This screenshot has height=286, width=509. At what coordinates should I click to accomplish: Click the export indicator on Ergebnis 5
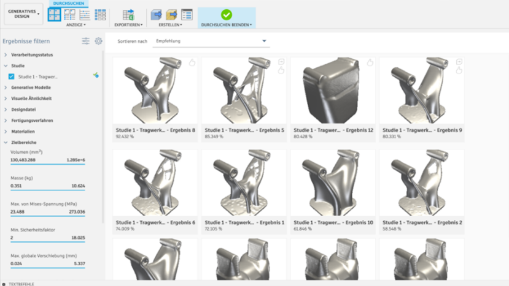pos(281,61)
